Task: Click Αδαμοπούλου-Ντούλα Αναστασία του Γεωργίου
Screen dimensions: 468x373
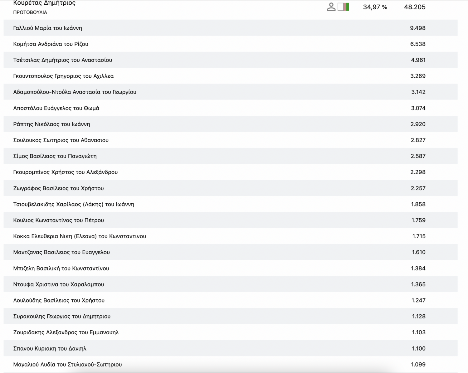Action: coord(75,92)
